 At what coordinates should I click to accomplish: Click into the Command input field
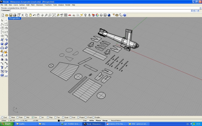(x=100, y=10)
